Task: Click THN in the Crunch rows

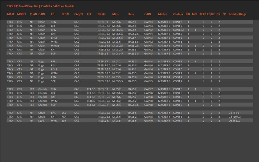Action: 54,89
